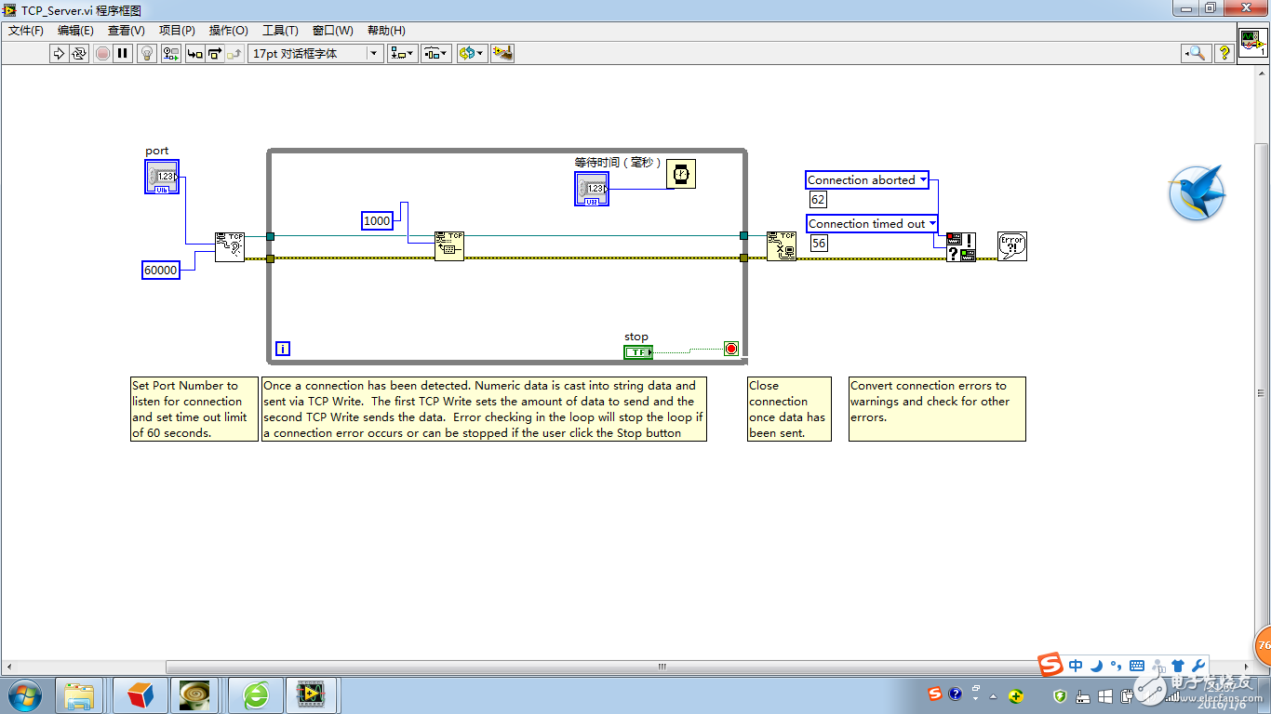
Task: Open the Reorder dropdown in the toolbar
Action: click(x=472, y=53)
